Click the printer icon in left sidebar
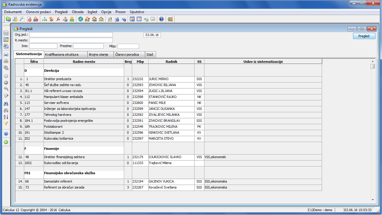This screenshot has width=382, height=215. point(6,54)
